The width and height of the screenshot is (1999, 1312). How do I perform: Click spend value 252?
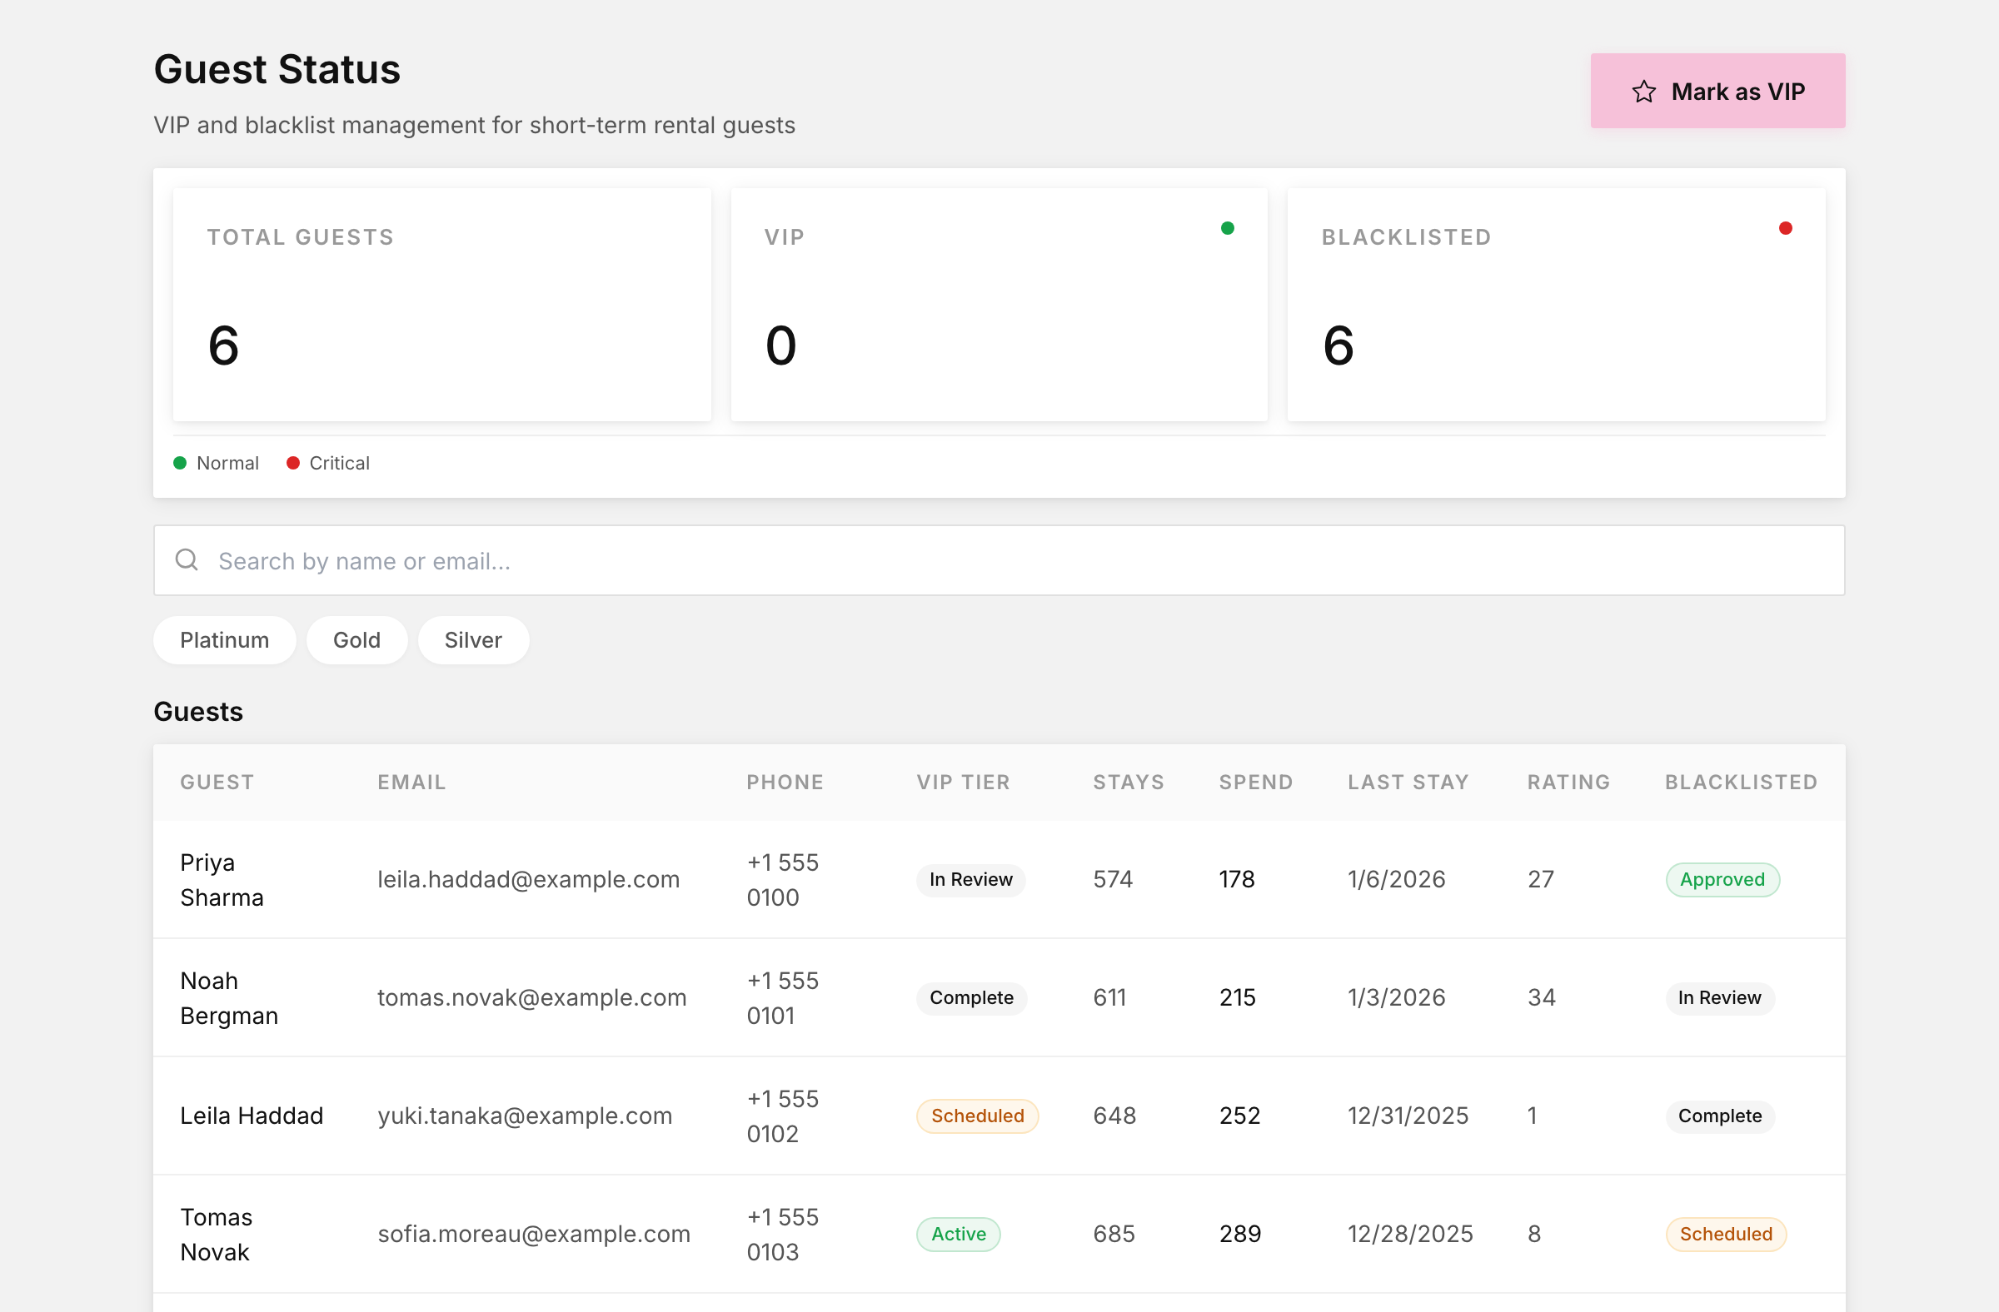pos(1239,1116)
